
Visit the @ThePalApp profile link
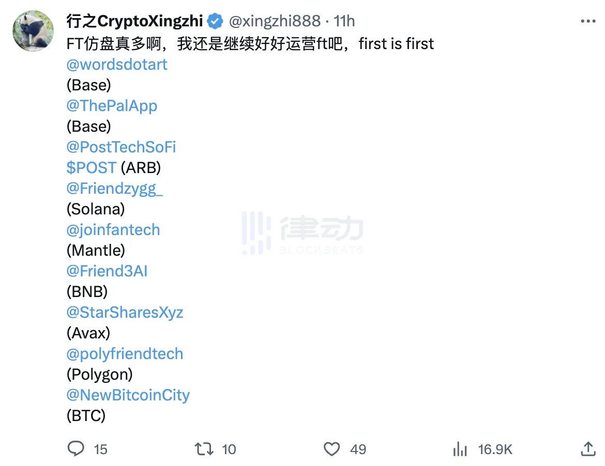click(x=112, y=106)
